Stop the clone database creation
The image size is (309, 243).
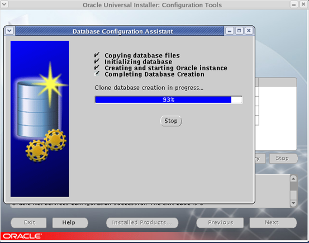coord(170,121)
